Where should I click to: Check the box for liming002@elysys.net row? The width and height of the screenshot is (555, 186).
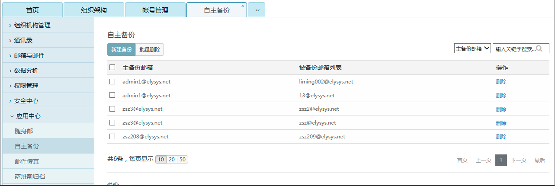point(112,81)
